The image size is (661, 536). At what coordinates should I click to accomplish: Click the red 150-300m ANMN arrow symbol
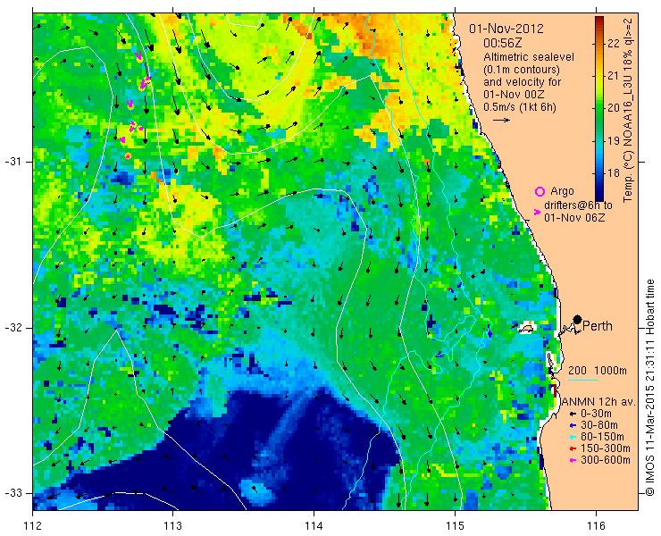[x=573, y=448]
